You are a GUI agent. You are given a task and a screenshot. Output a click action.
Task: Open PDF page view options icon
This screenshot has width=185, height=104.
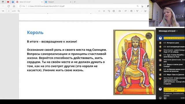(x=119, y=11)
